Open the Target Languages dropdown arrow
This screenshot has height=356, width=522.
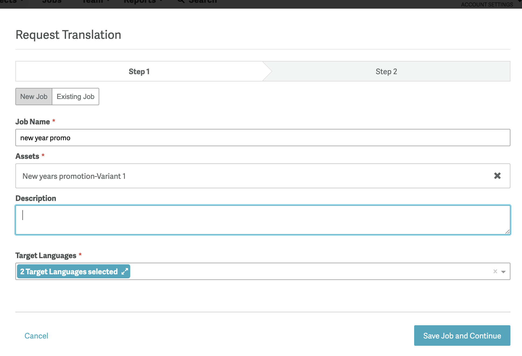click(503, 272)
